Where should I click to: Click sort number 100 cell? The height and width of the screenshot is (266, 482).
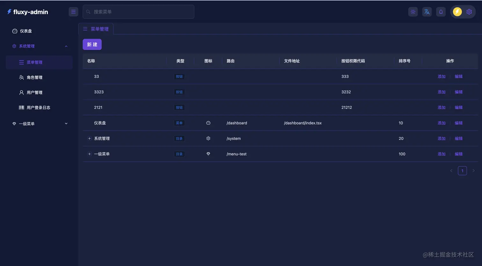click(402, 154)
